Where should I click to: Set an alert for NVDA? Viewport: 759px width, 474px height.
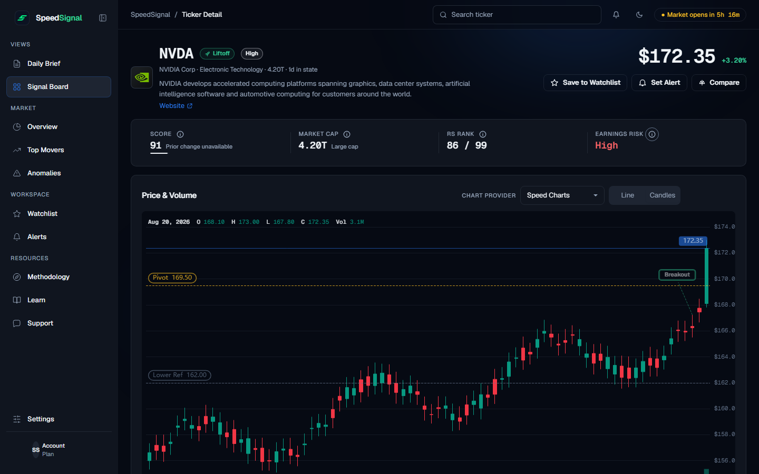[659, 83]
